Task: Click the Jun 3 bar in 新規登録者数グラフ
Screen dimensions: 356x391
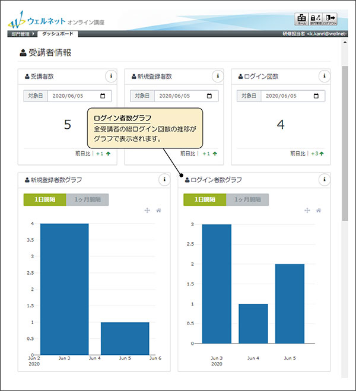Action: point(64,289)
